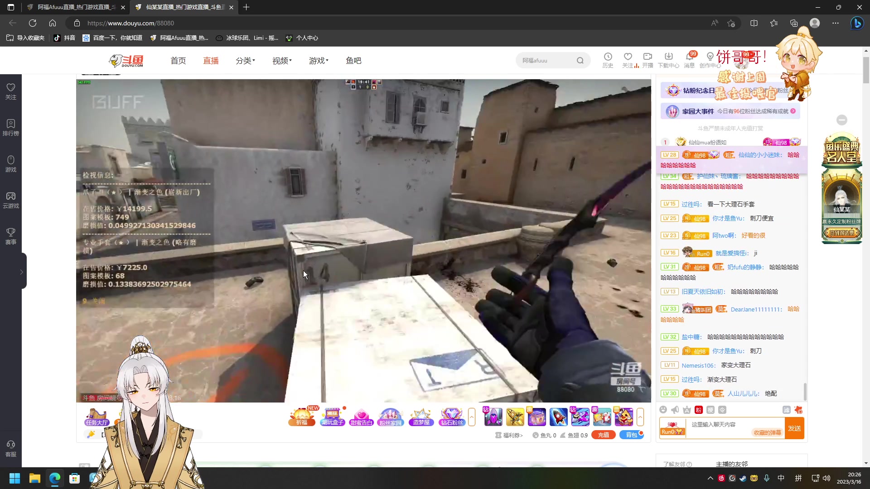Select the Run0 fan badge selector

coord(672,428)
